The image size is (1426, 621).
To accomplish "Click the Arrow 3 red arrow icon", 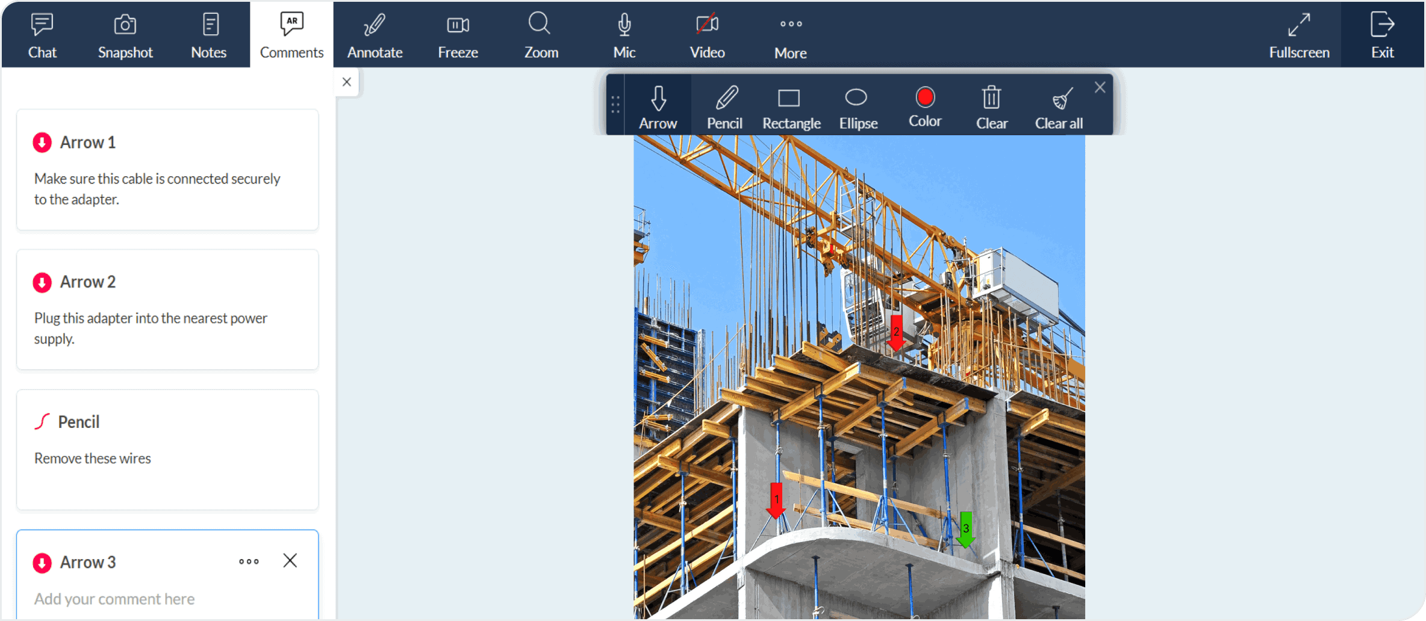I will [42, 563].
